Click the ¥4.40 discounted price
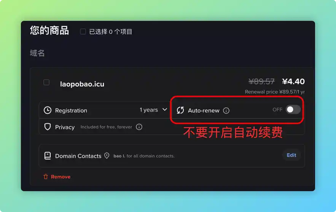This screenshot has height=212, width=336. point(293,82)
